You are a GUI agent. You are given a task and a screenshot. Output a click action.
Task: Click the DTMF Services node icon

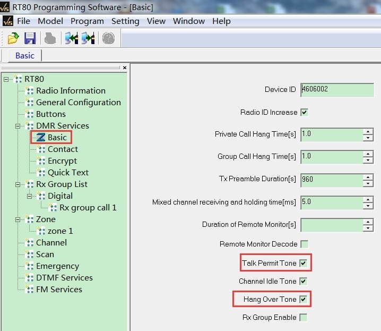29,277
